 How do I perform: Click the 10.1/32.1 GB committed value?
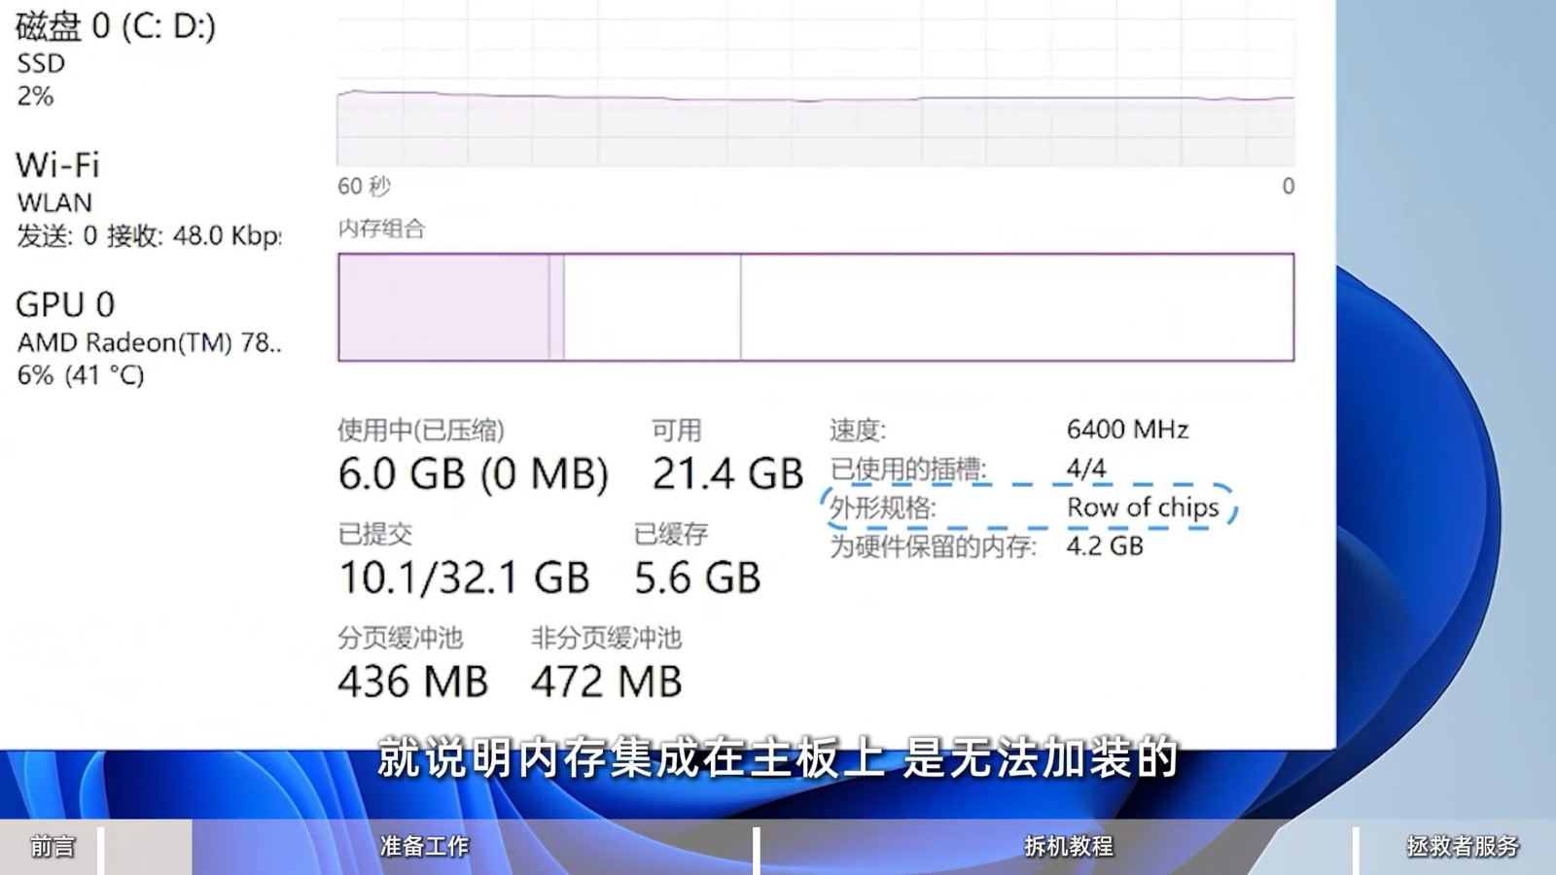(x=464, y=577)
